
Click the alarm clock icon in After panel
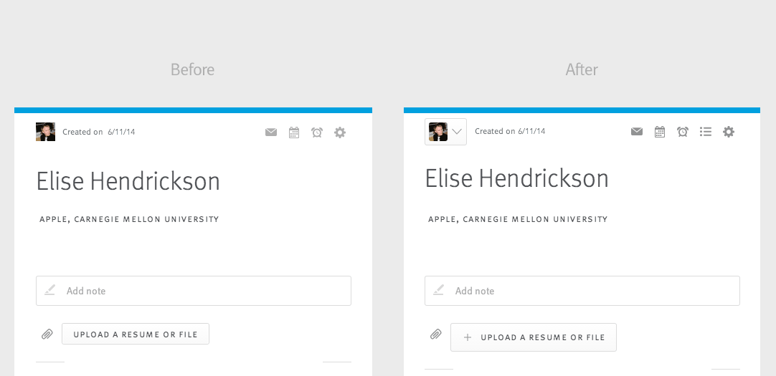(x=683, y=132)
